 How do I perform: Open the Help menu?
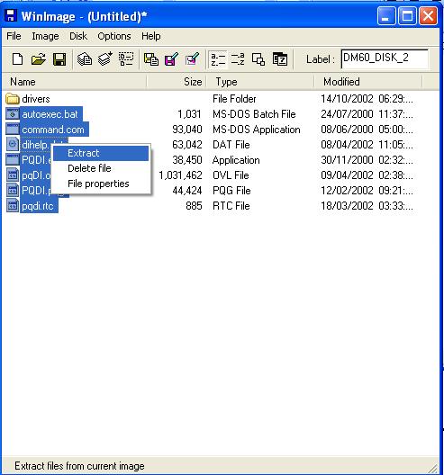coord(151,36)
